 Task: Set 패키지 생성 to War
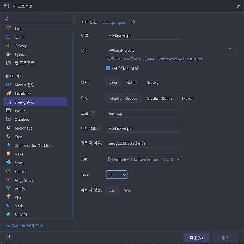tap(127, 190)
